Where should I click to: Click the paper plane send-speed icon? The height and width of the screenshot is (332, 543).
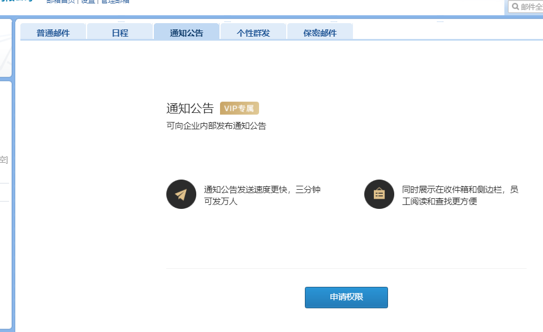pos(181,195)
